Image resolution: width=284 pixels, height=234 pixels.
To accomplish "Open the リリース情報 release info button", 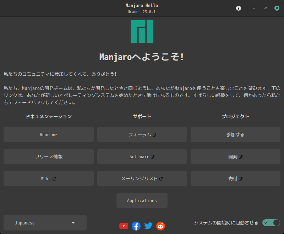I will click(49, 156).
